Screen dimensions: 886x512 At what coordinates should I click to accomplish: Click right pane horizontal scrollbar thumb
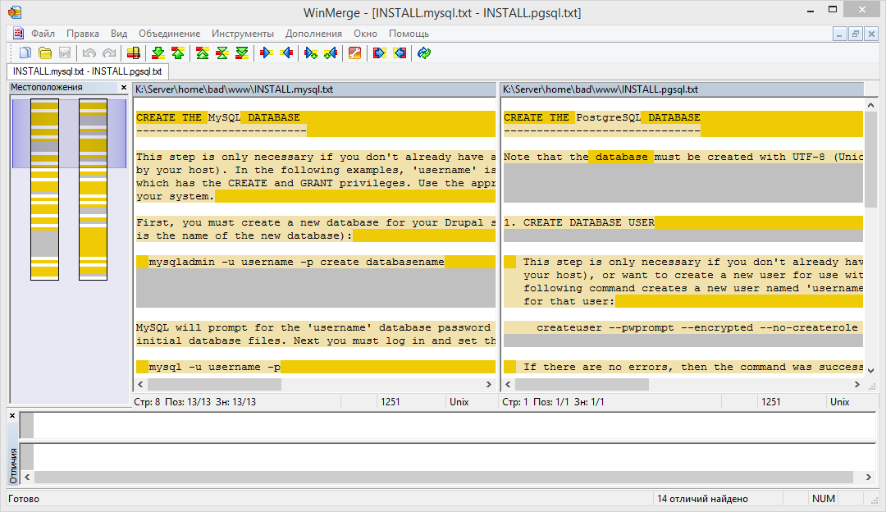point(582,384)
